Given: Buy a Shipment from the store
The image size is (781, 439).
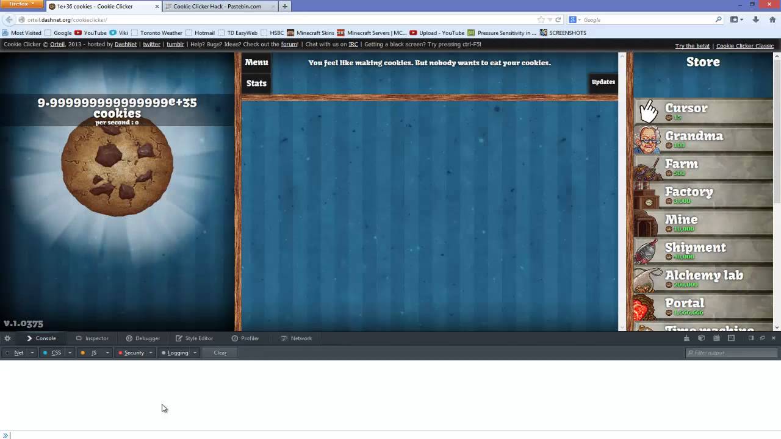Looking at the screenshot, I should coord(704,251).
